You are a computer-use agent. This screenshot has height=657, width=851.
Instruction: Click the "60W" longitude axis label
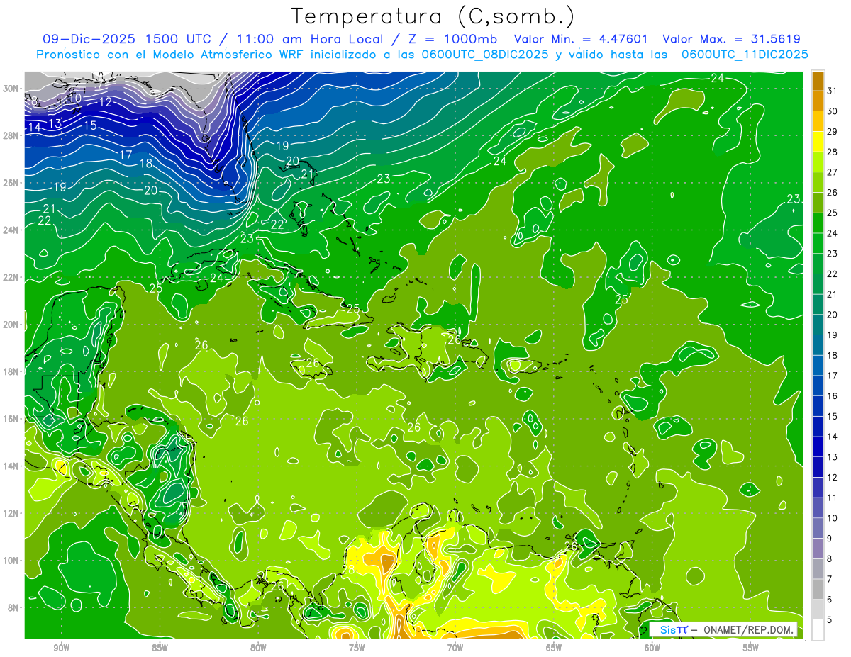[x=652, y=647]
